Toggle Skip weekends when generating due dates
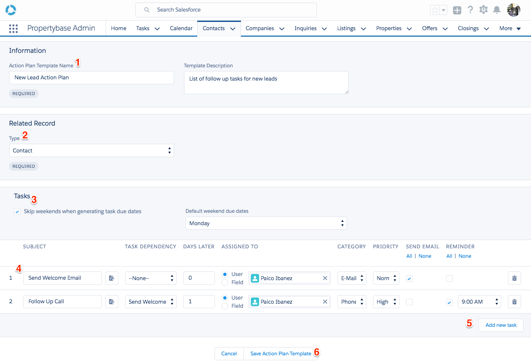This screenshot has height=364, width=531. click(17, 212)
